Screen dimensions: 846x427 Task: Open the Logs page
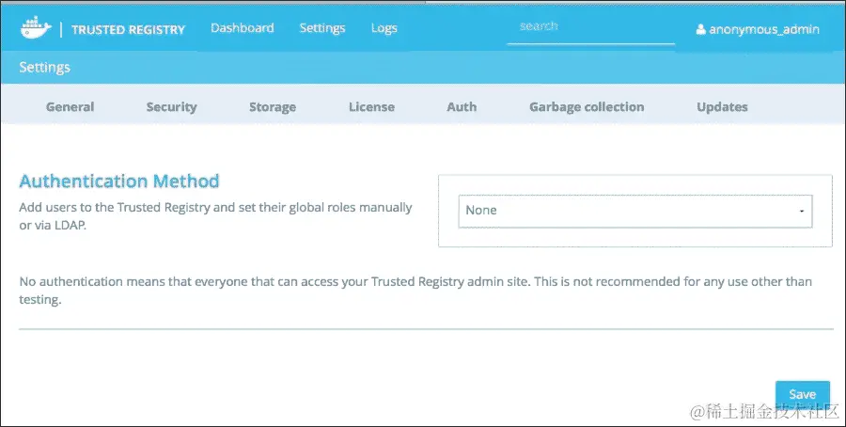tap(384, 28)
